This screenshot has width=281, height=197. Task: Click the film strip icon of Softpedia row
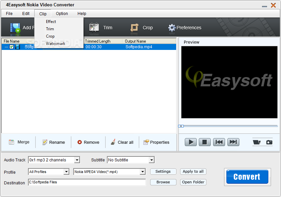pyautogui.click(x=18, y=47)
